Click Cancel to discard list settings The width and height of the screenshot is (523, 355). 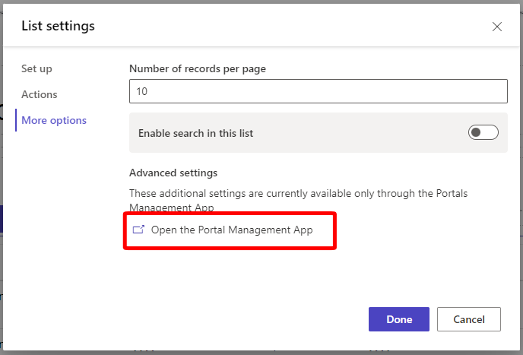[x=469, y=319]
